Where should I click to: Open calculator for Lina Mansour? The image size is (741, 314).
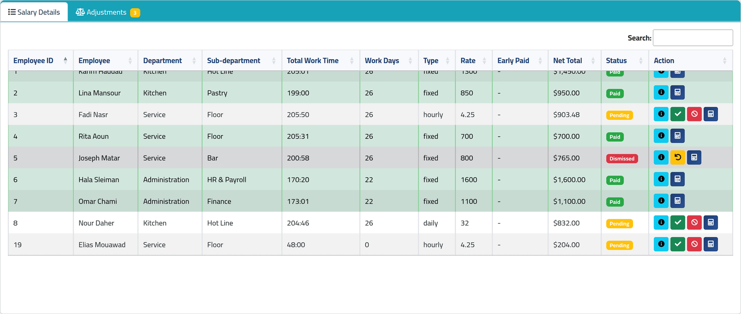coord(677,92)
